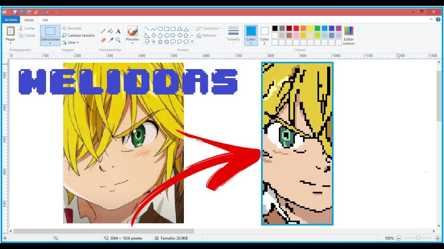Choose the Rectangle shape

point(166,29)
